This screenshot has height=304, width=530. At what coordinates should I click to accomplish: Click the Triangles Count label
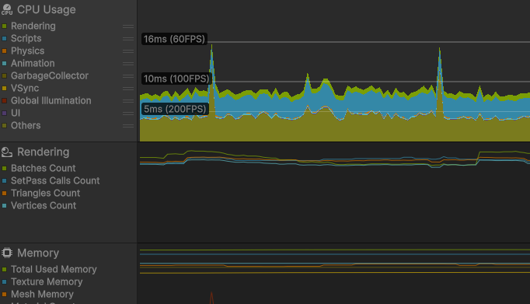coord(45,193)
